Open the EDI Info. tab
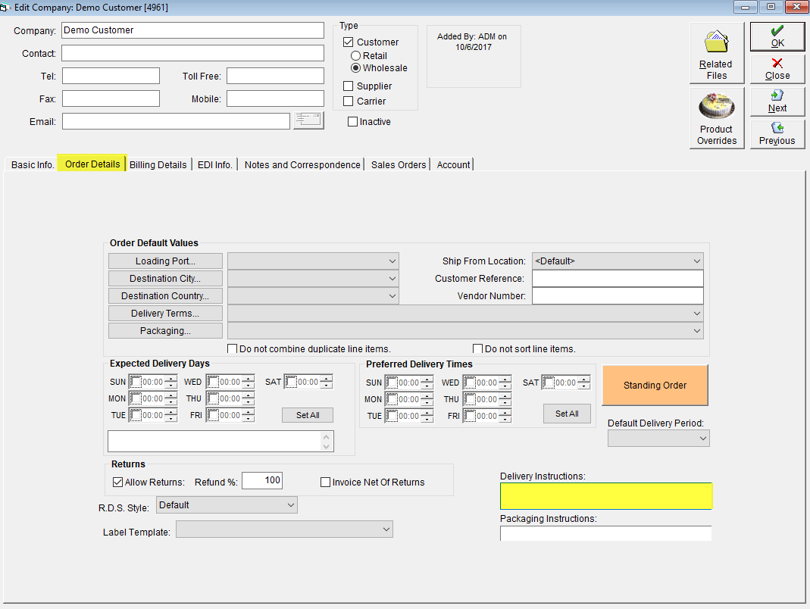This screenshot has height=609, width=810. (x=215, y=165)
